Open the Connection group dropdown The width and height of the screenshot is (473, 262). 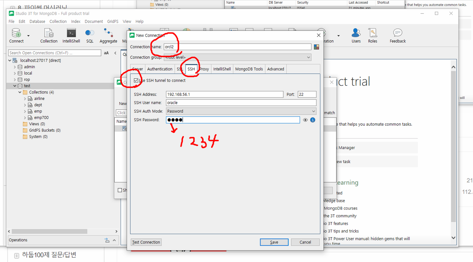(238, 57)
